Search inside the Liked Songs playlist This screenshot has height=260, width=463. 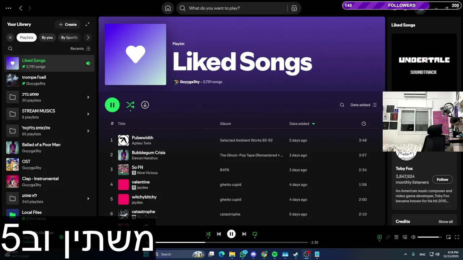coord(342,105)
